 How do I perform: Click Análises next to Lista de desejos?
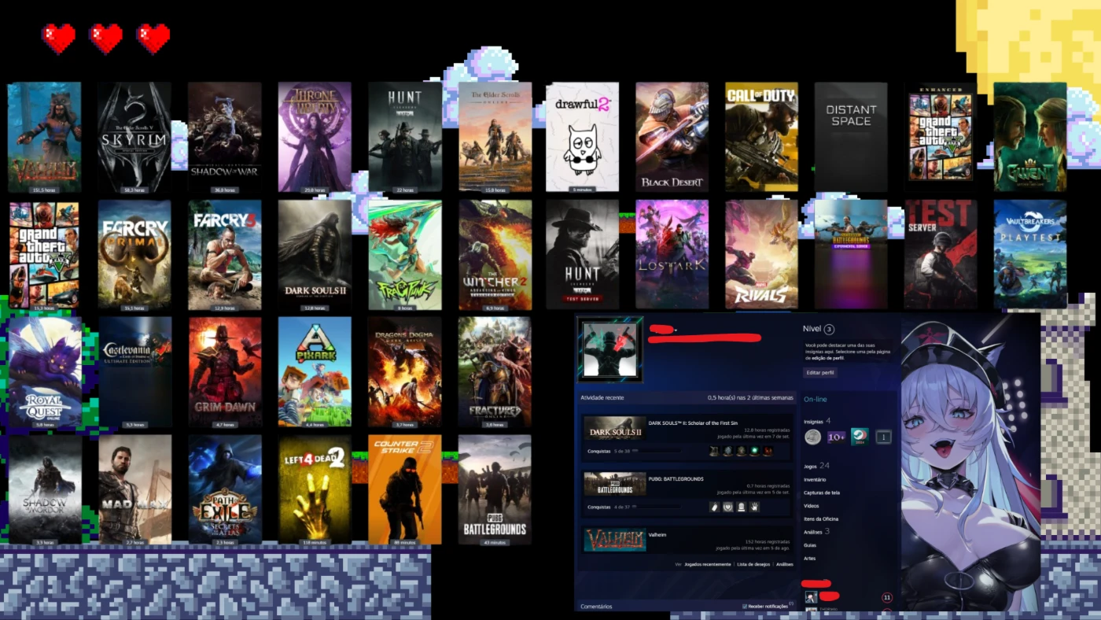click(x=785, y=564)
